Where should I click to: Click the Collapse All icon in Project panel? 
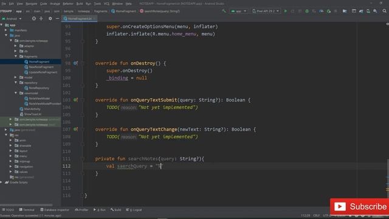coord(41,19)
